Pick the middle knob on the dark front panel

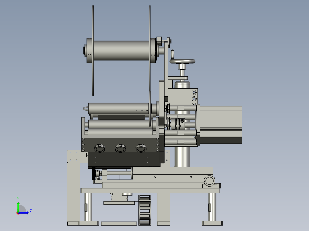coord(120,148)
